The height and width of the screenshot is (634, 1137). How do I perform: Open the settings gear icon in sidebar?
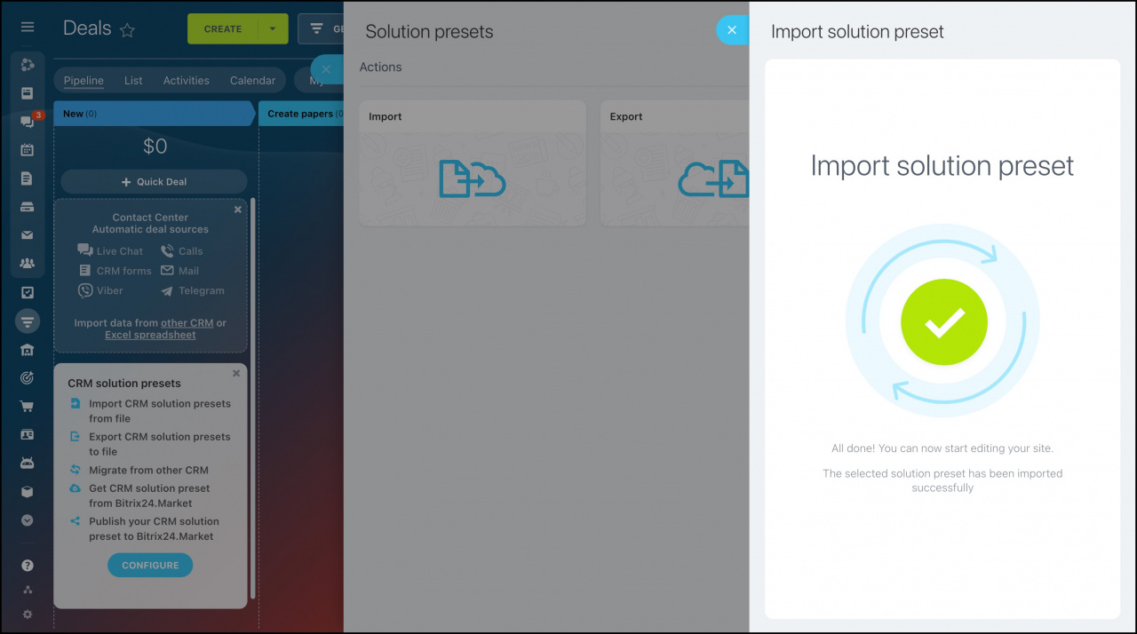28,614
